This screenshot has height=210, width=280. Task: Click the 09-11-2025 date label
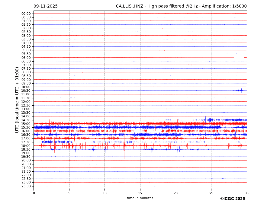pos(45,6)
